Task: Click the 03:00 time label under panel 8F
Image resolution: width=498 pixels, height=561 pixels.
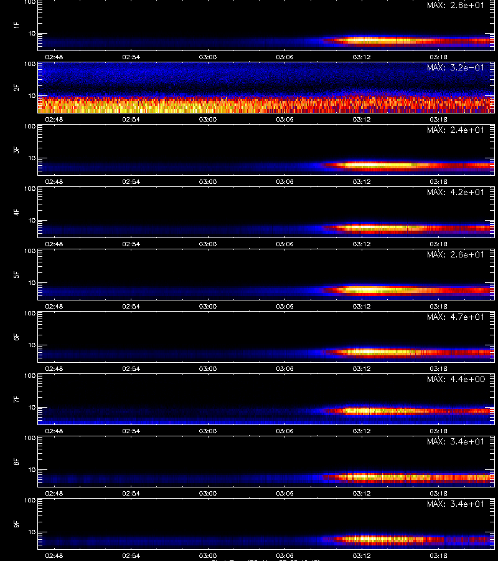Action: 207,493
